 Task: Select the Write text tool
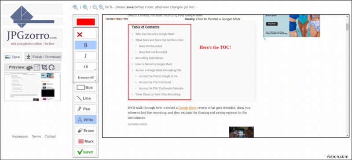point(85,120)
